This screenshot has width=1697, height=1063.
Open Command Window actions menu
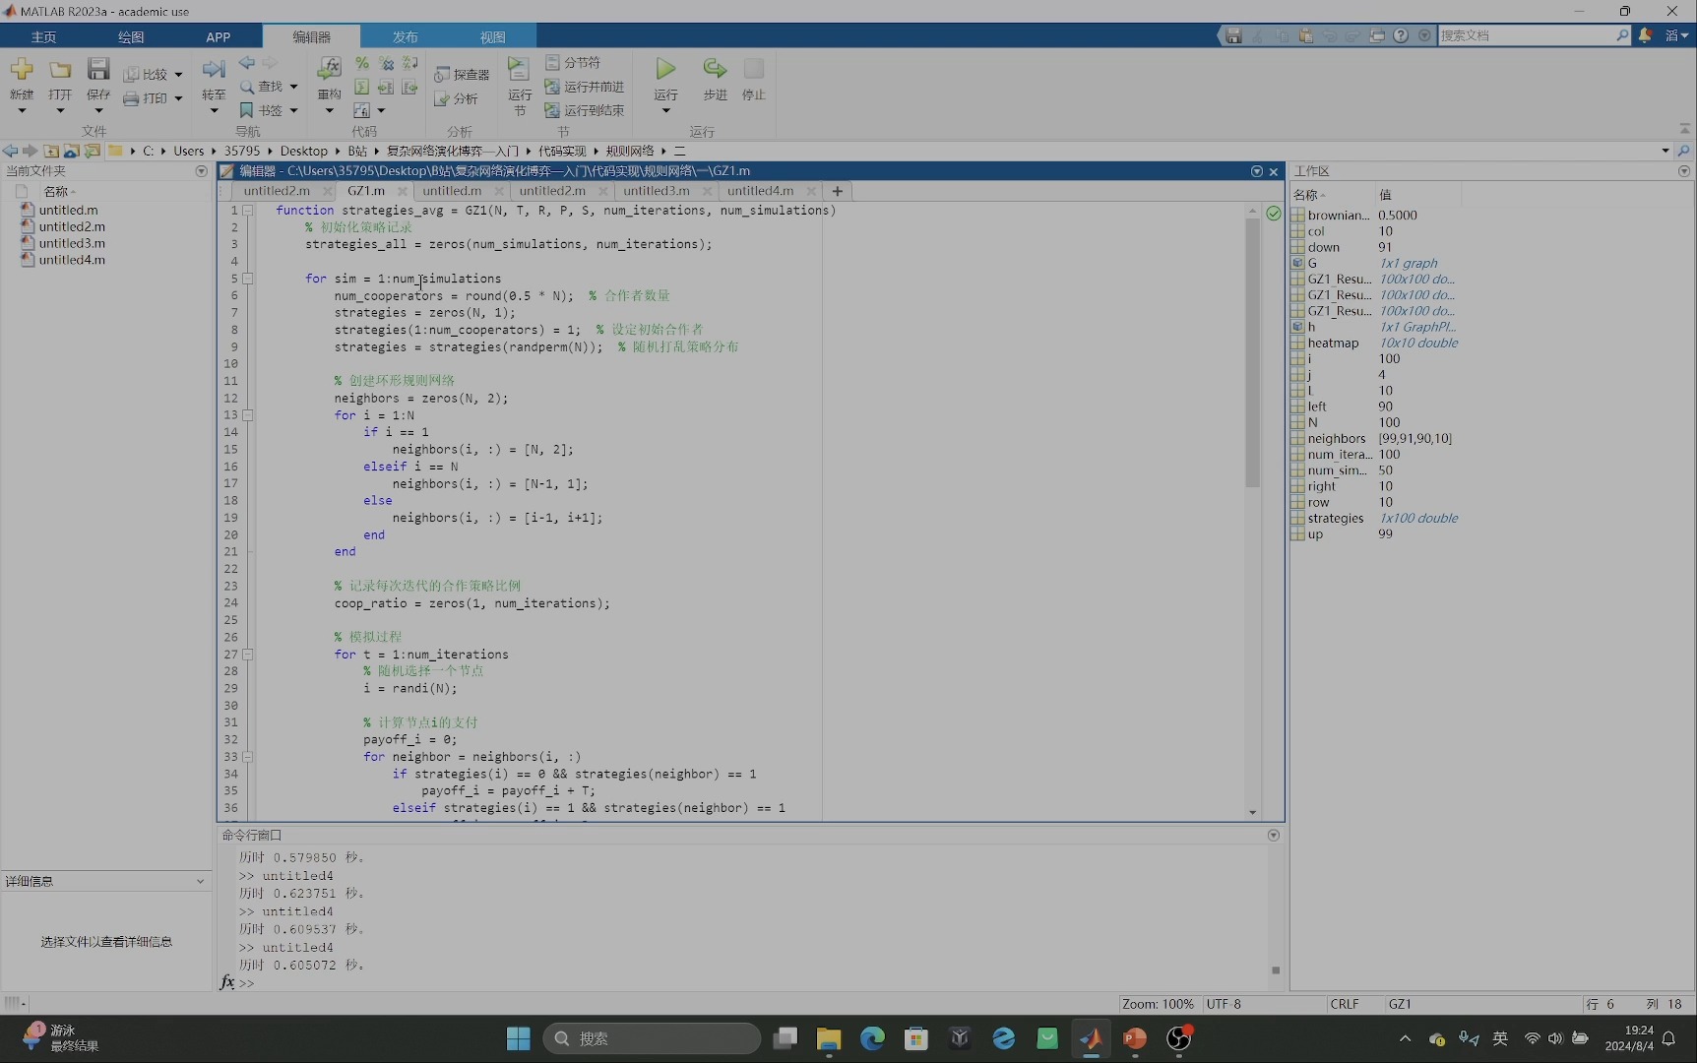tap(1274, 836)
